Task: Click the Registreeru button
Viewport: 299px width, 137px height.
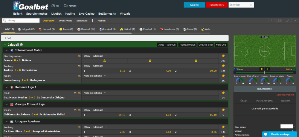Action: (216, 5)
